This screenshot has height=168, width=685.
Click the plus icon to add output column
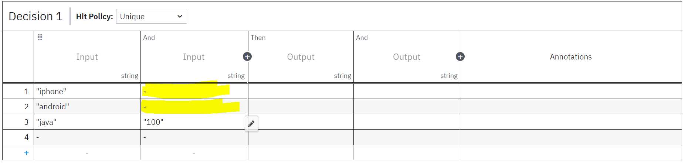click(x=460, y=56)
